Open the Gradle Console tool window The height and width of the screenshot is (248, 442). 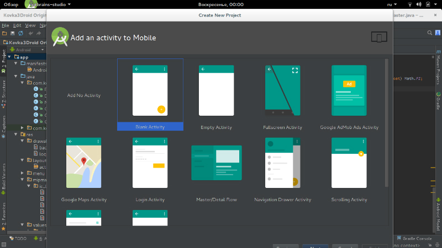tap(414, 239)
